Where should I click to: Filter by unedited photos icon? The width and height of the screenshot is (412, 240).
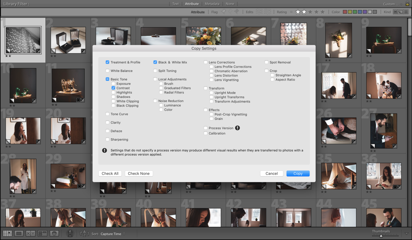coord(268,12)
